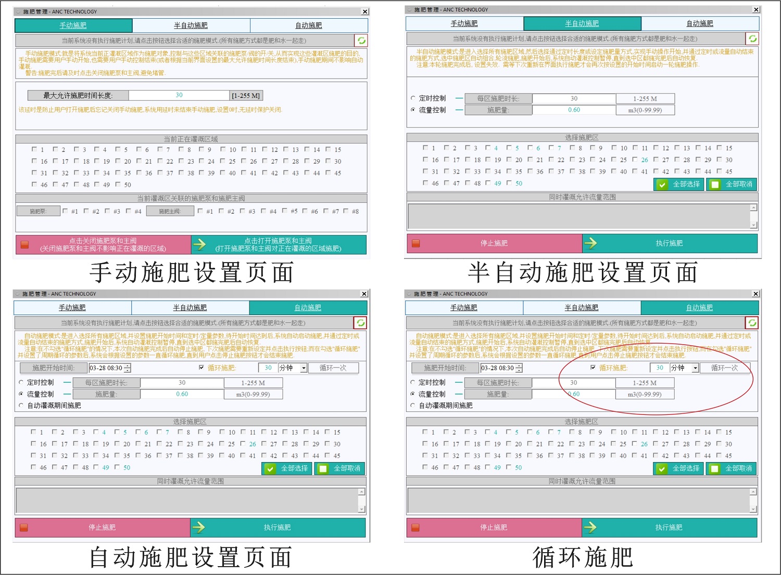The height and width of the screenshot is (575, 781).
Task: Select 流量控制 radio in semi-auto window
Action: coord(413,110)
